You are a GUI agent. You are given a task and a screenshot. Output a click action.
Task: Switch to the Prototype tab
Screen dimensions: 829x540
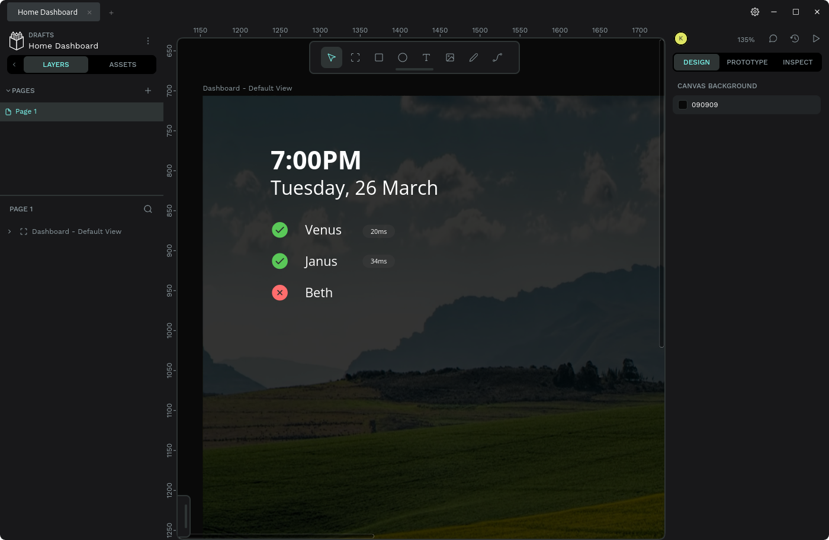[747, 62]
